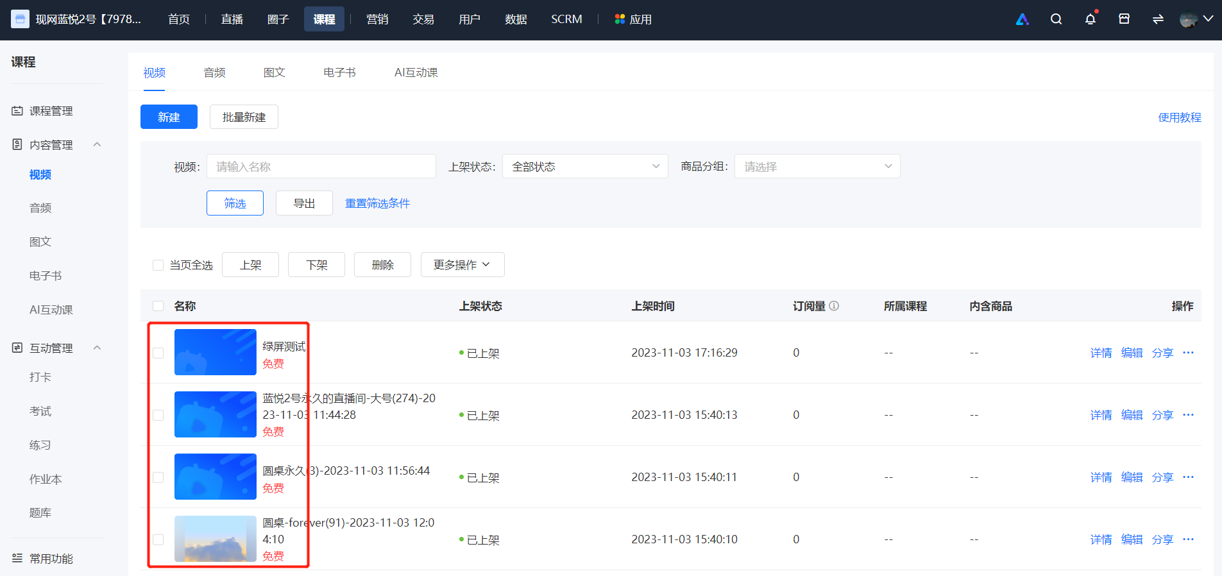
Task: Switch to the 电子书 tab
Action: [x=340, y=72]
